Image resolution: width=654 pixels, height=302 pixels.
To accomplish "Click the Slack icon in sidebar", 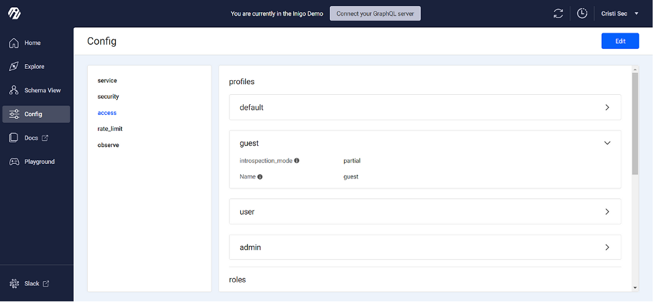I will (14, 284).
